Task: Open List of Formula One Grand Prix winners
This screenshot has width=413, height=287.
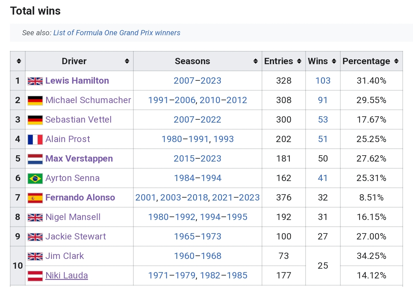Action: pos(117,33)
